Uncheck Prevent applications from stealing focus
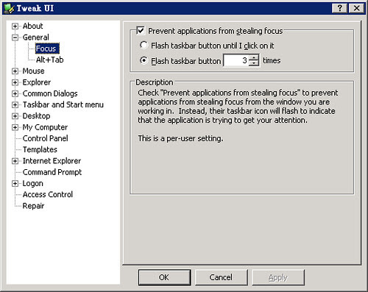This screenshot has height=292, width=368. click(x=141, y=31)
